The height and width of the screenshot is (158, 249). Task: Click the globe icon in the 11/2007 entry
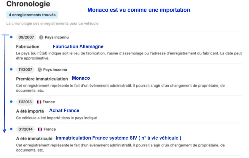[x=40, y=70]
